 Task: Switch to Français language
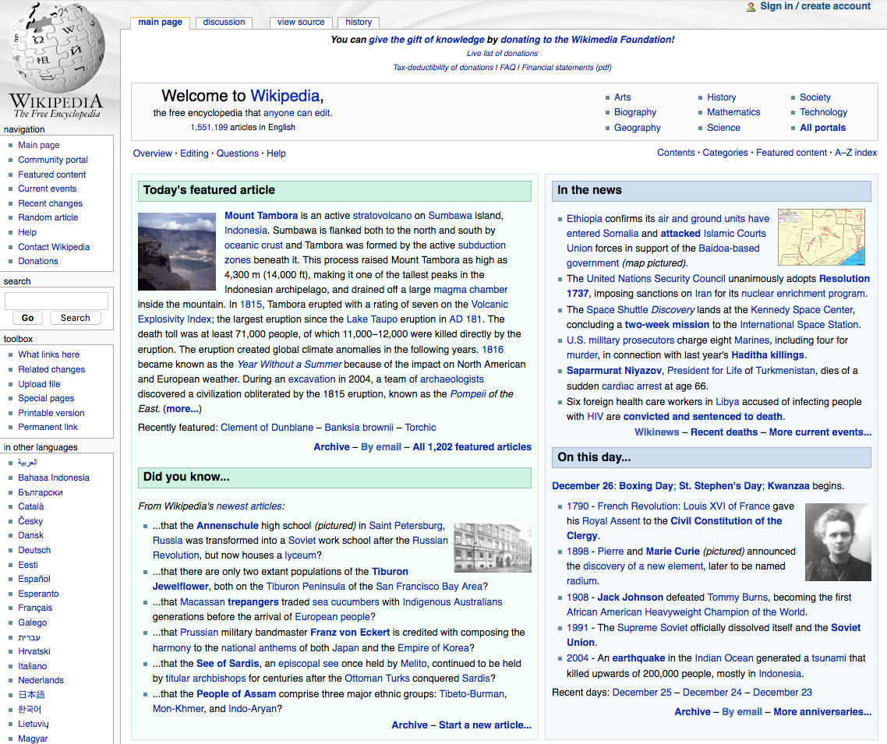coord(35,608)
